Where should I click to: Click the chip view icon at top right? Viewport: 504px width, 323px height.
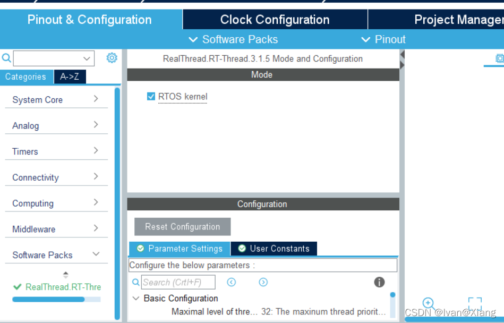pos(500,58)
